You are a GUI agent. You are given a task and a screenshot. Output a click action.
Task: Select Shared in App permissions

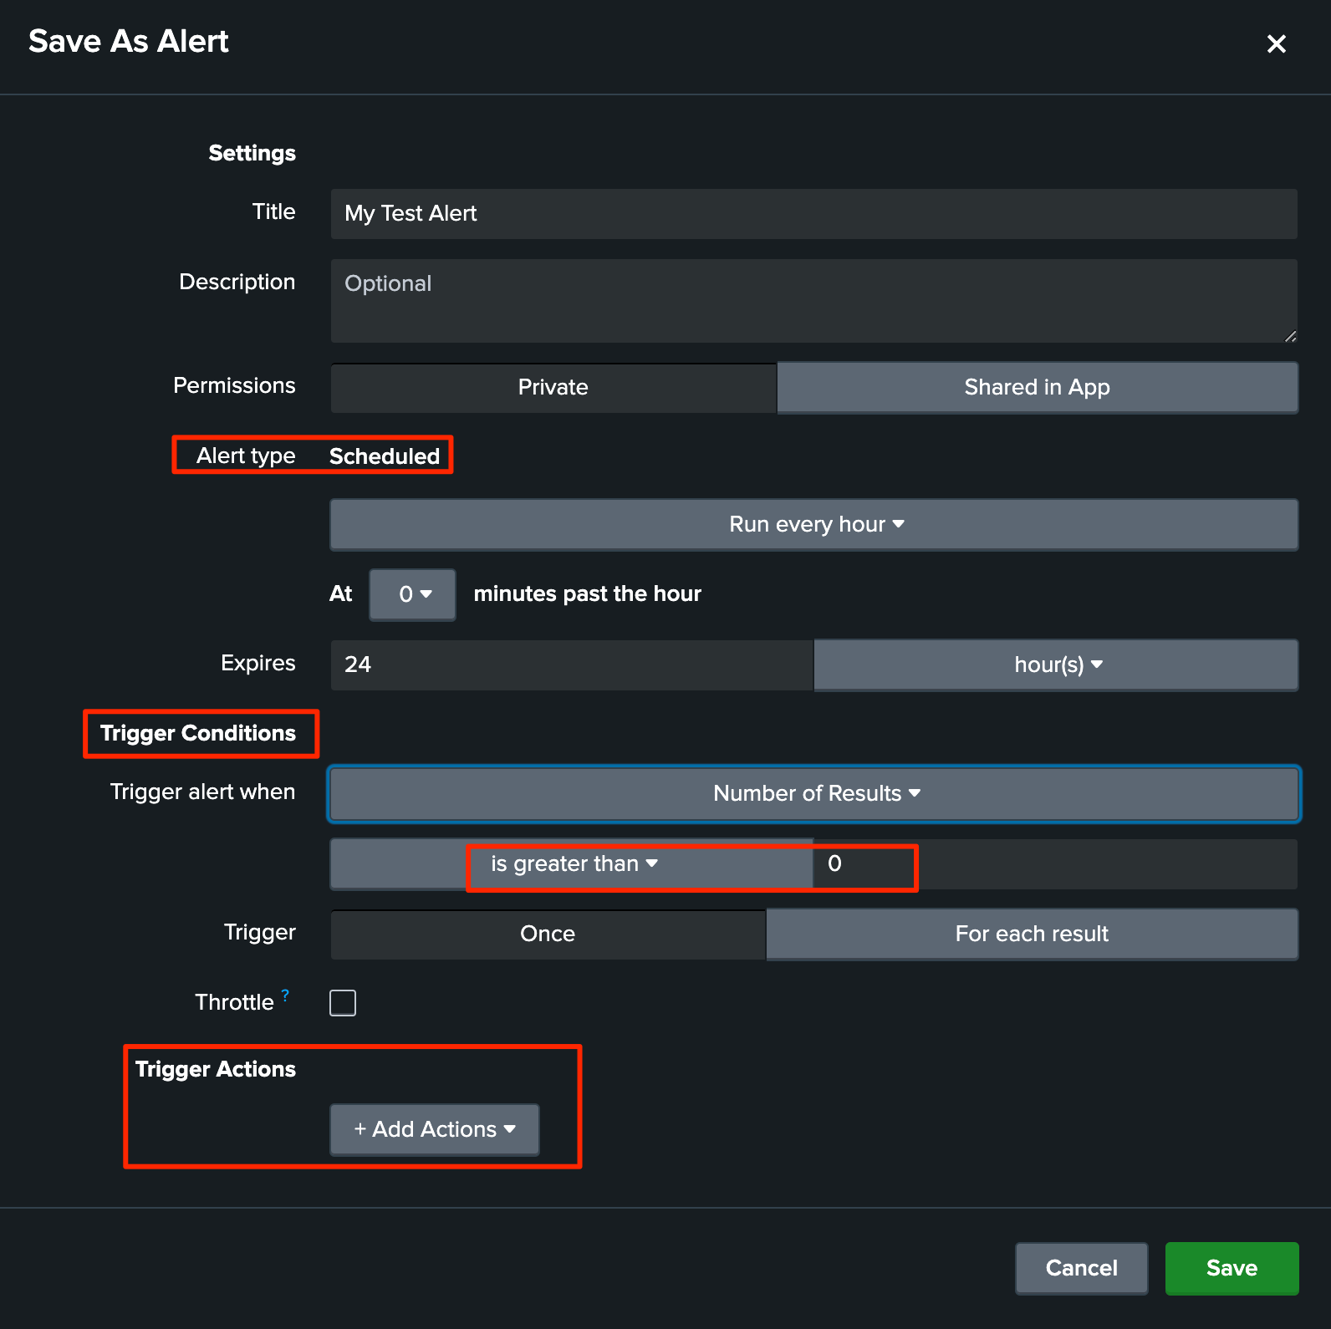click(x=1038, y=387)
